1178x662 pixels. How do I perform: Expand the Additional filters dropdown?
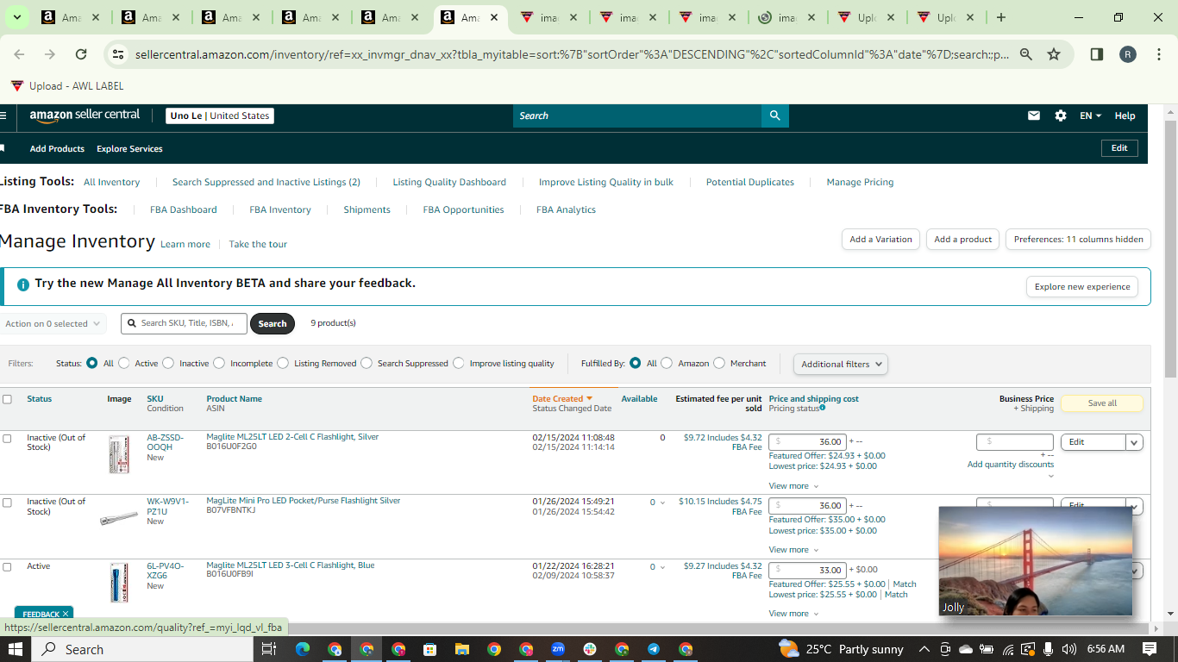[841, 364]
